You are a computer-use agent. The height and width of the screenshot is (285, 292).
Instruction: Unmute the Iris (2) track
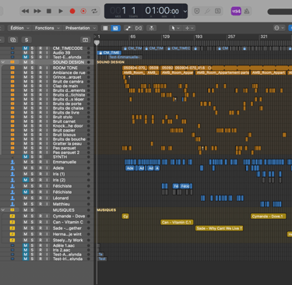coord(26,180)
